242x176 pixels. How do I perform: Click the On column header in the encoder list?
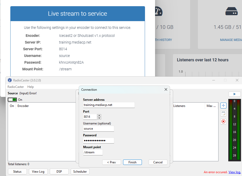tap(12, 106)
